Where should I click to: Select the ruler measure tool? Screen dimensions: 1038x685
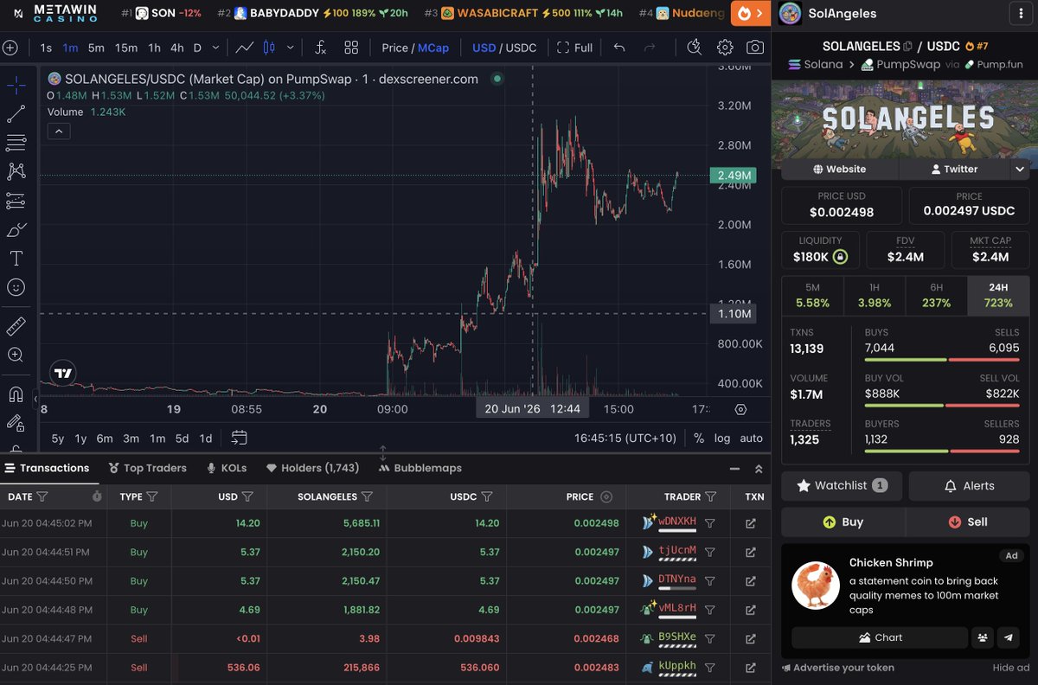pos(16,326)
